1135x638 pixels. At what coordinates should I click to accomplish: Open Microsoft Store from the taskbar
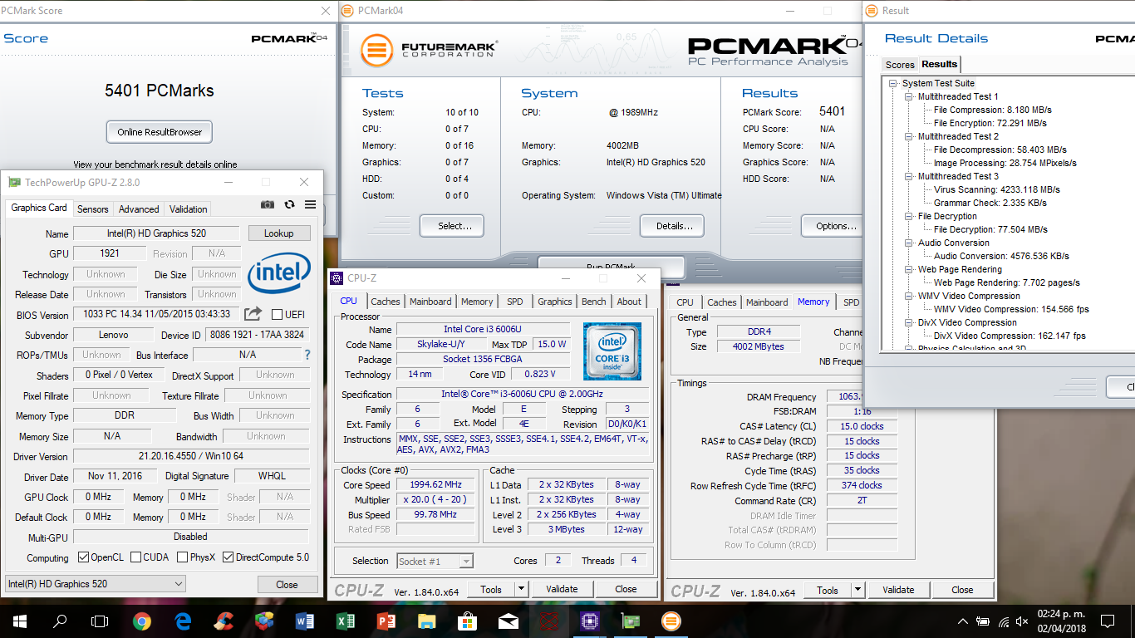click(467, 621)
